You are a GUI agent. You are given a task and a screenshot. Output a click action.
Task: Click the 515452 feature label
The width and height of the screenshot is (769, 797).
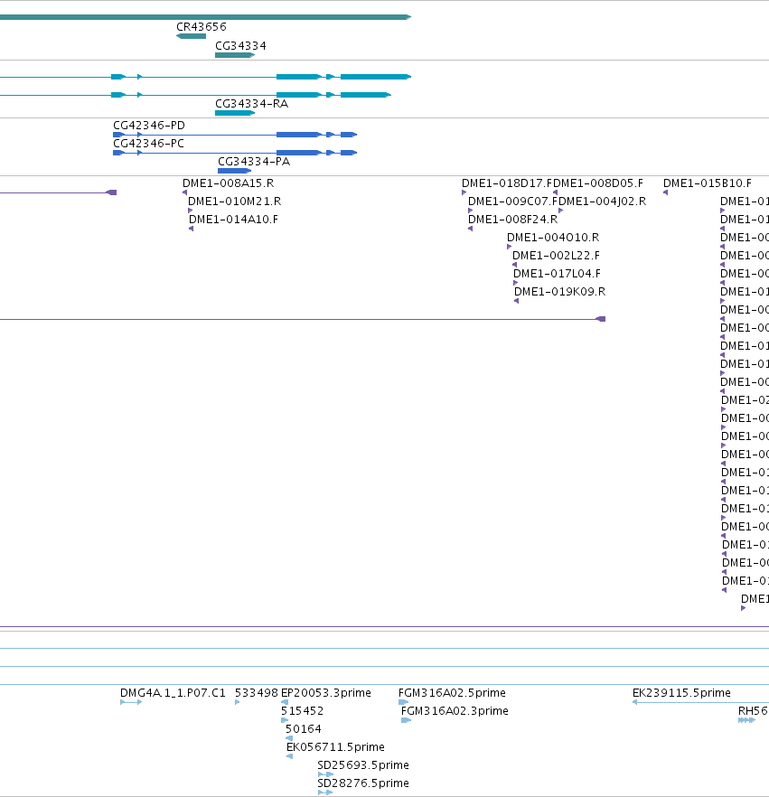click(x=303, y=711)
